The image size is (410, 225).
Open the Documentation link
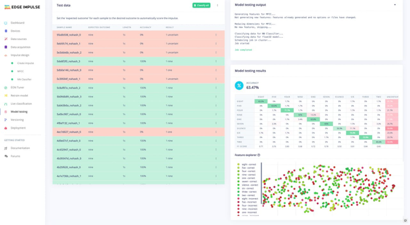tap(20, 148)
